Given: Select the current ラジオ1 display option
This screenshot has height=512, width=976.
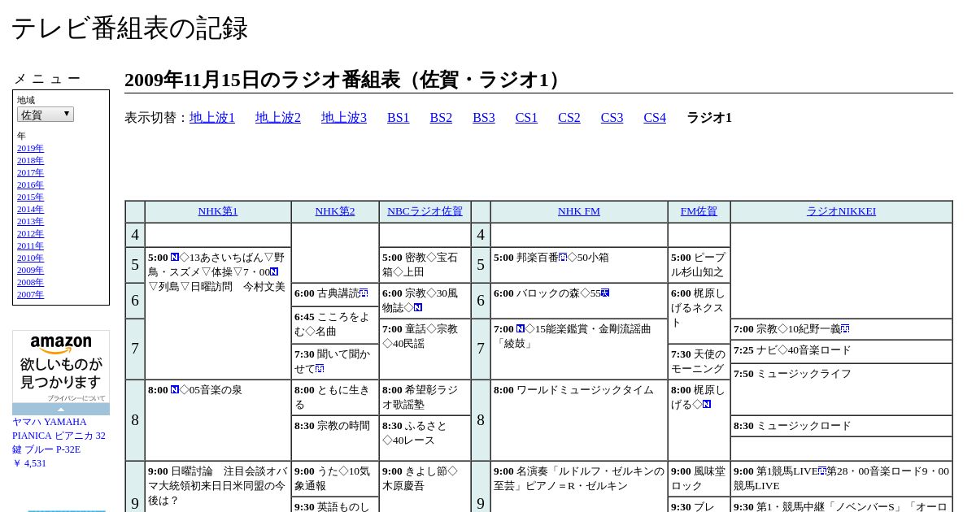Looking at the screenshot, I should pos(709,117).
